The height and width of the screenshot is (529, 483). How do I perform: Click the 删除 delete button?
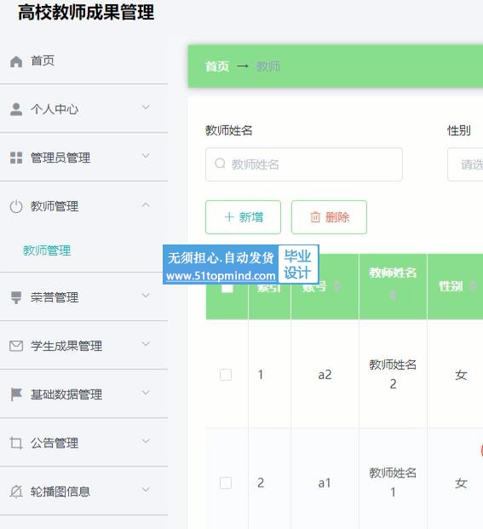click(329, 217)
